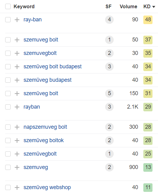This screenshot has width=158, height=194.
Task: Check the box for szemuveg bolt row
Action: pos(8,40)
